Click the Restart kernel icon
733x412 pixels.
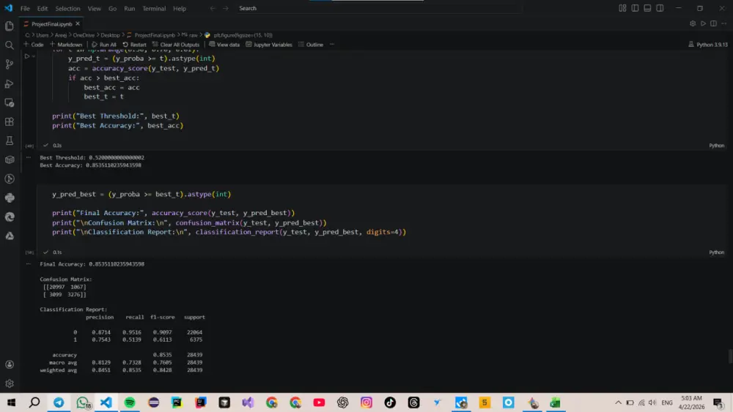pos(125,45)
